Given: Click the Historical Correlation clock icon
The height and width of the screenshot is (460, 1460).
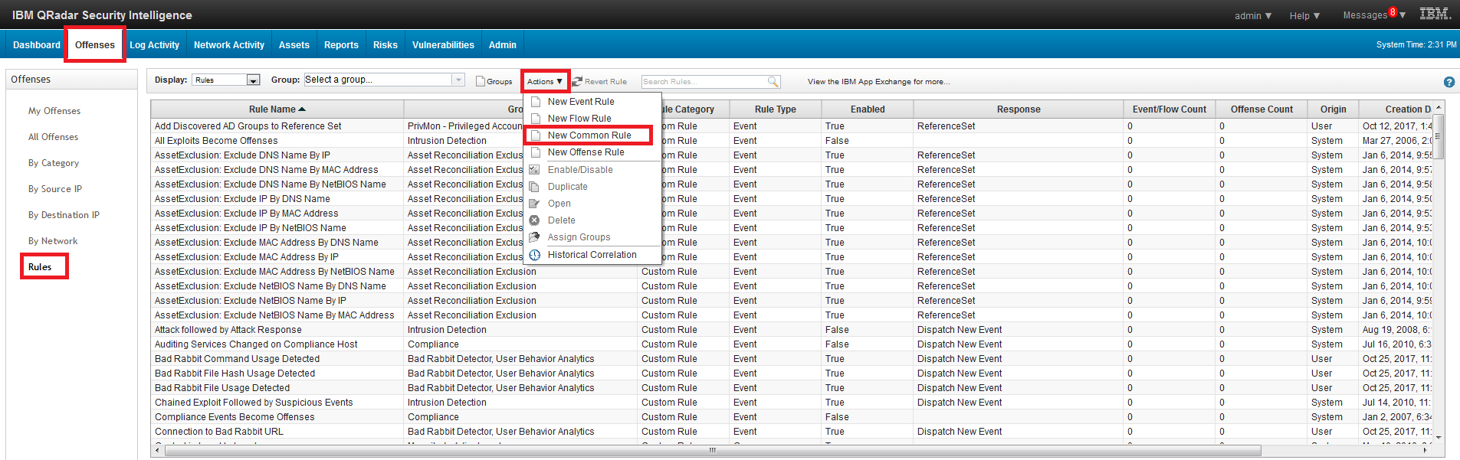Looking at the screenshot, I should click(x=535, y=255).
